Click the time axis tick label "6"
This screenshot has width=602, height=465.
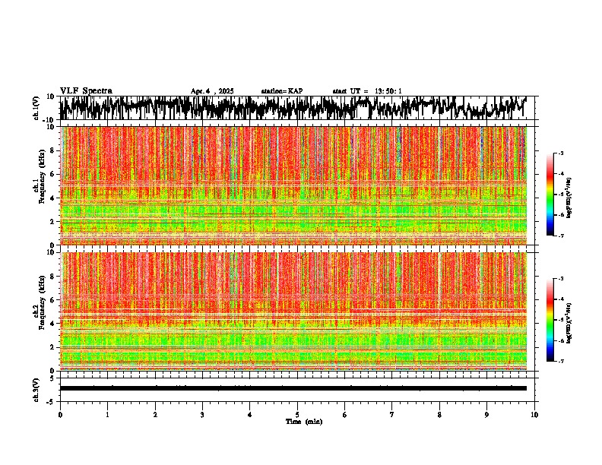point(345,415)
